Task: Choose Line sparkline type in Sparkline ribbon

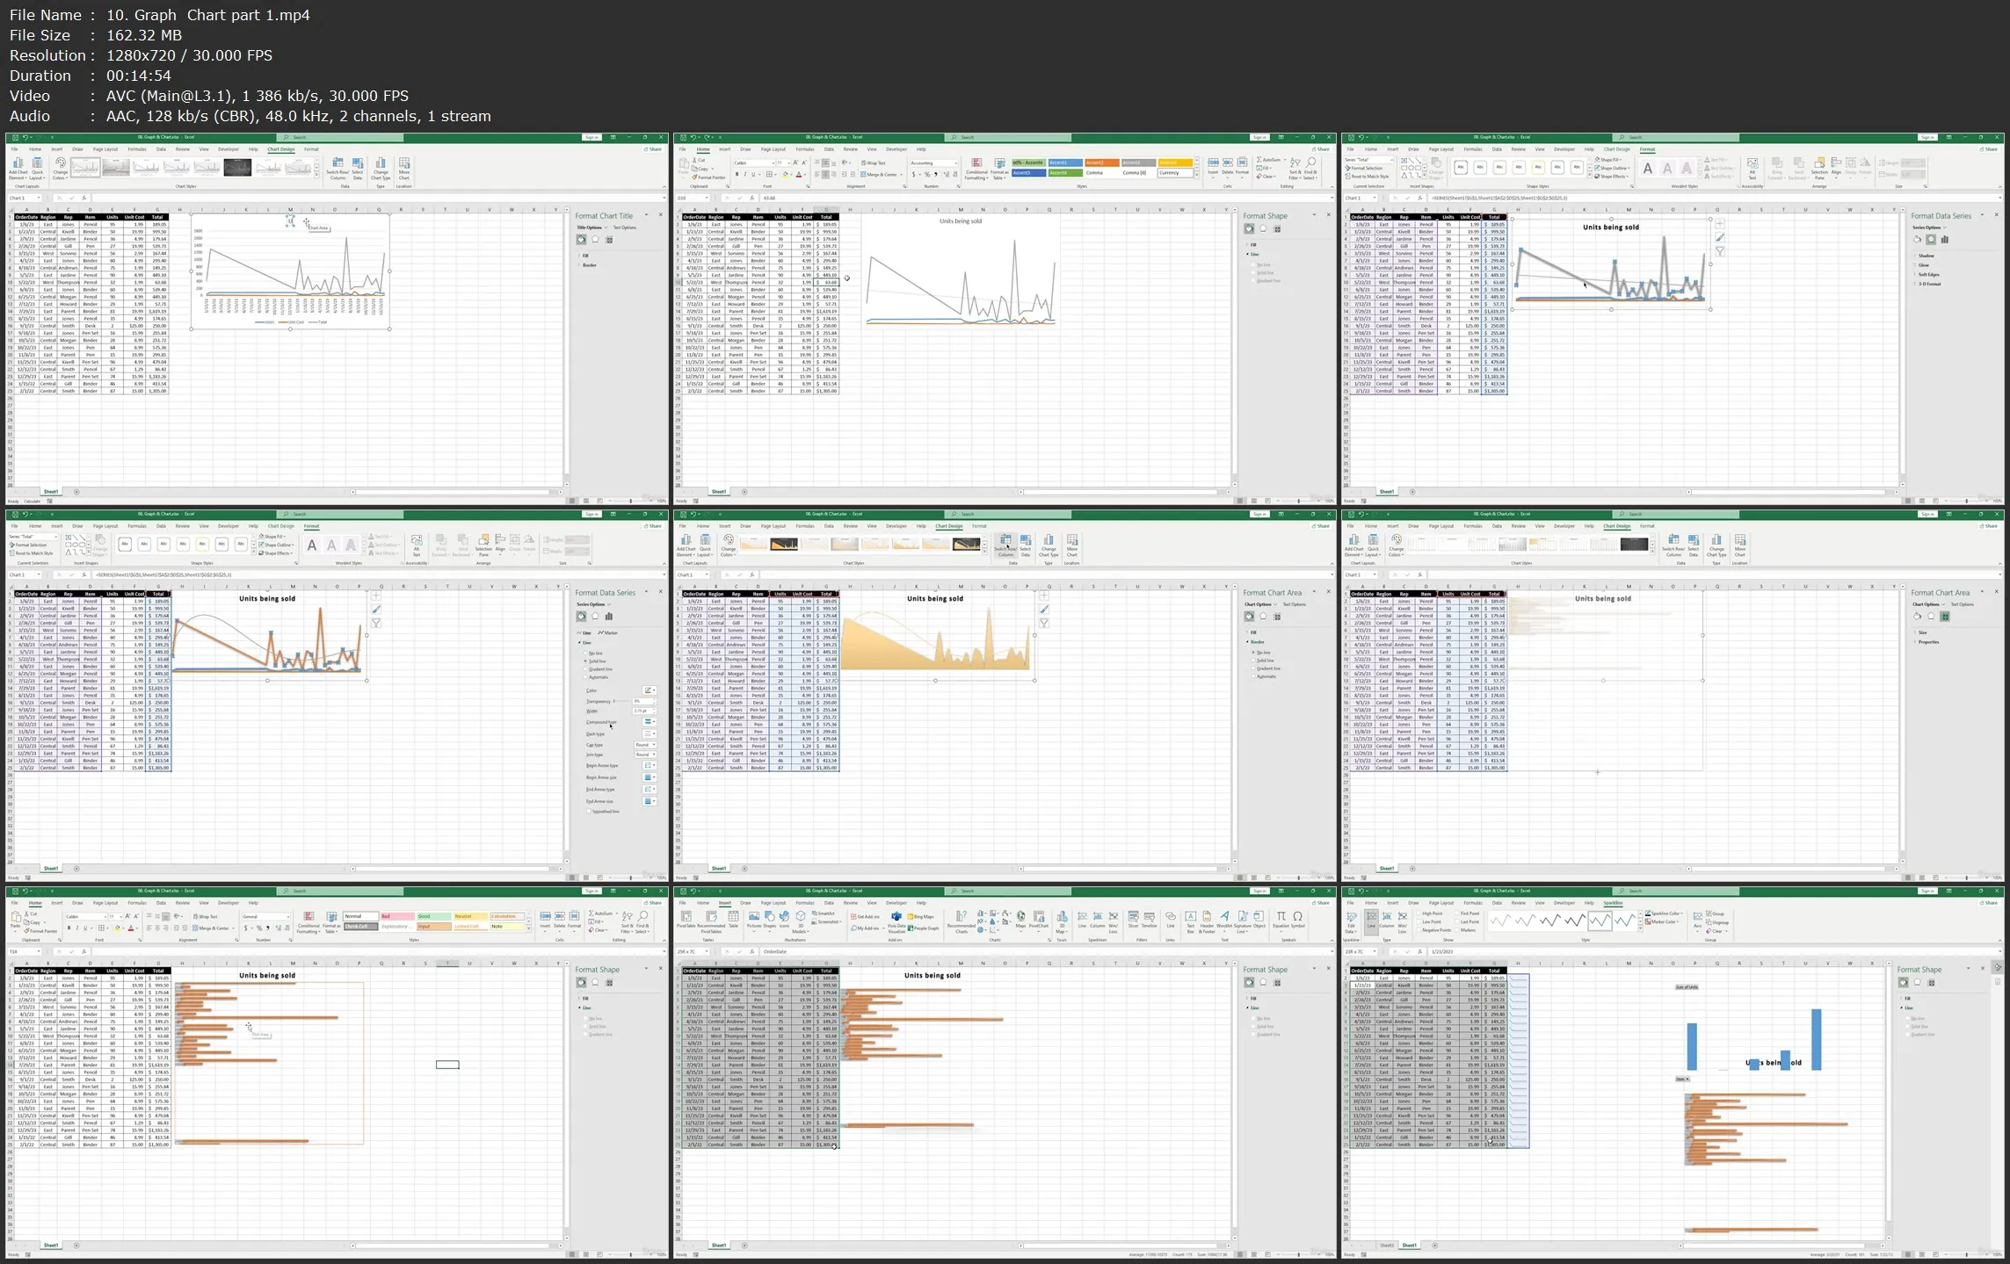Action: [1371, 922]
